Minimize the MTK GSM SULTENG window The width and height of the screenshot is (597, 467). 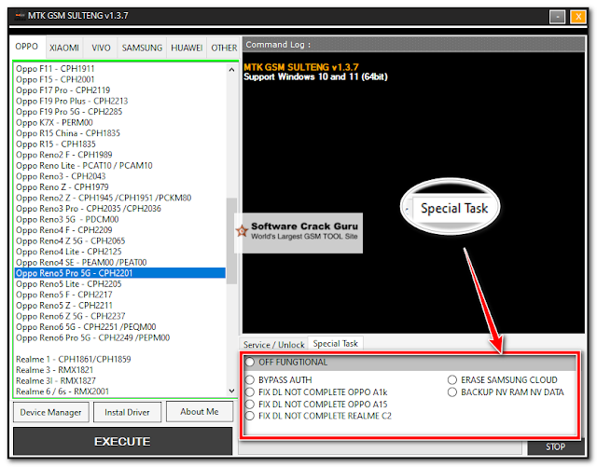(x=558, y=17)
